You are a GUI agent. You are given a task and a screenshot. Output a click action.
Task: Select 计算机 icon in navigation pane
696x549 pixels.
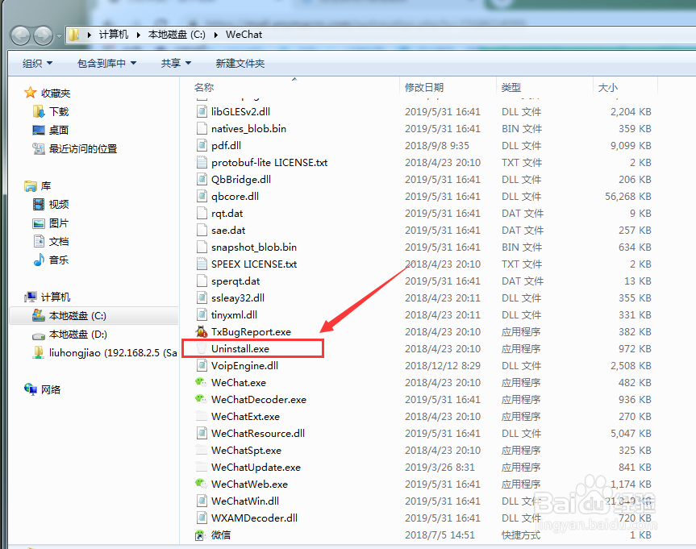click(30, 297)
